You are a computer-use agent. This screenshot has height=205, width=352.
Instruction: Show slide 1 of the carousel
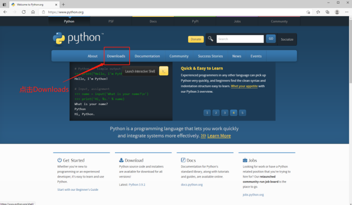point(207,113)
